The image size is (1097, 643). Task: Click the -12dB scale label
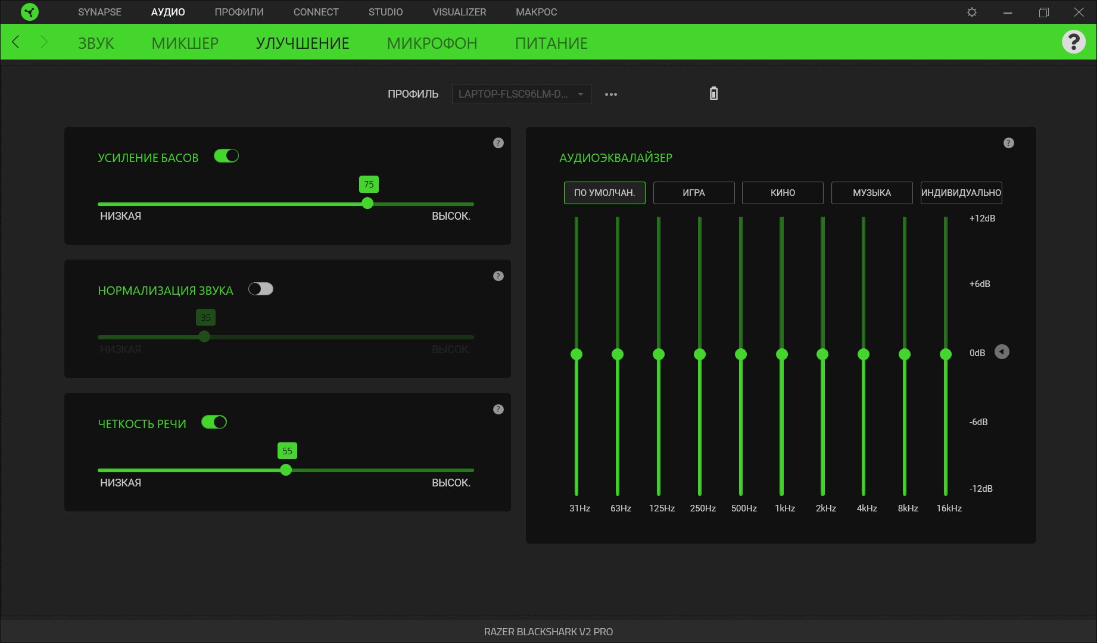[981, 489]
